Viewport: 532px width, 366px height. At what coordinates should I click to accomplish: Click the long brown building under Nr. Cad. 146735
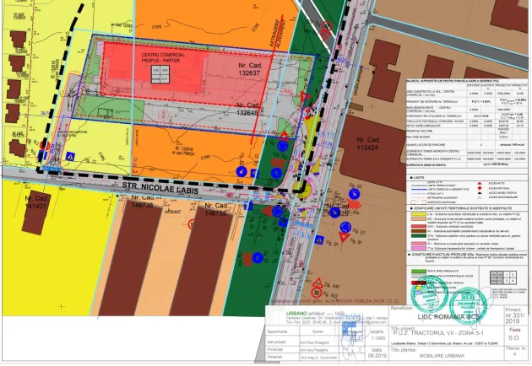(x=200, y=261)
